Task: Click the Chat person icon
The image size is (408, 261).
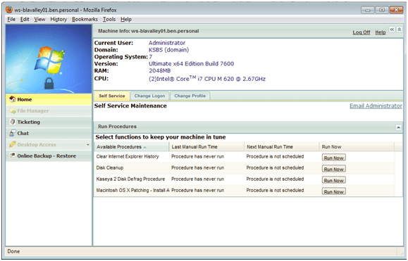Action: [x=12, y=133]
